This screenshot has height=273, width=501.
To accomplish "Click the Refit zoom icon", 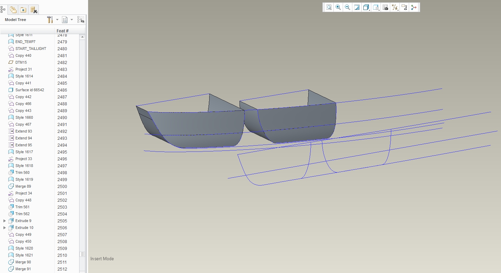I will click(329, 7).
